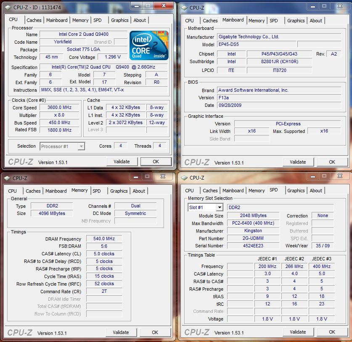
Task: Click DRAM Frequency 540.0 MHz
Action: tap(104, 239)
